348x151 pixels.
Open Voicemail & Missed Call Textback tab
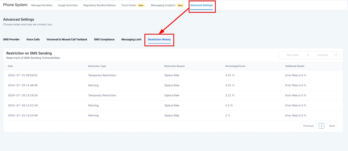[x=67, y=40]
